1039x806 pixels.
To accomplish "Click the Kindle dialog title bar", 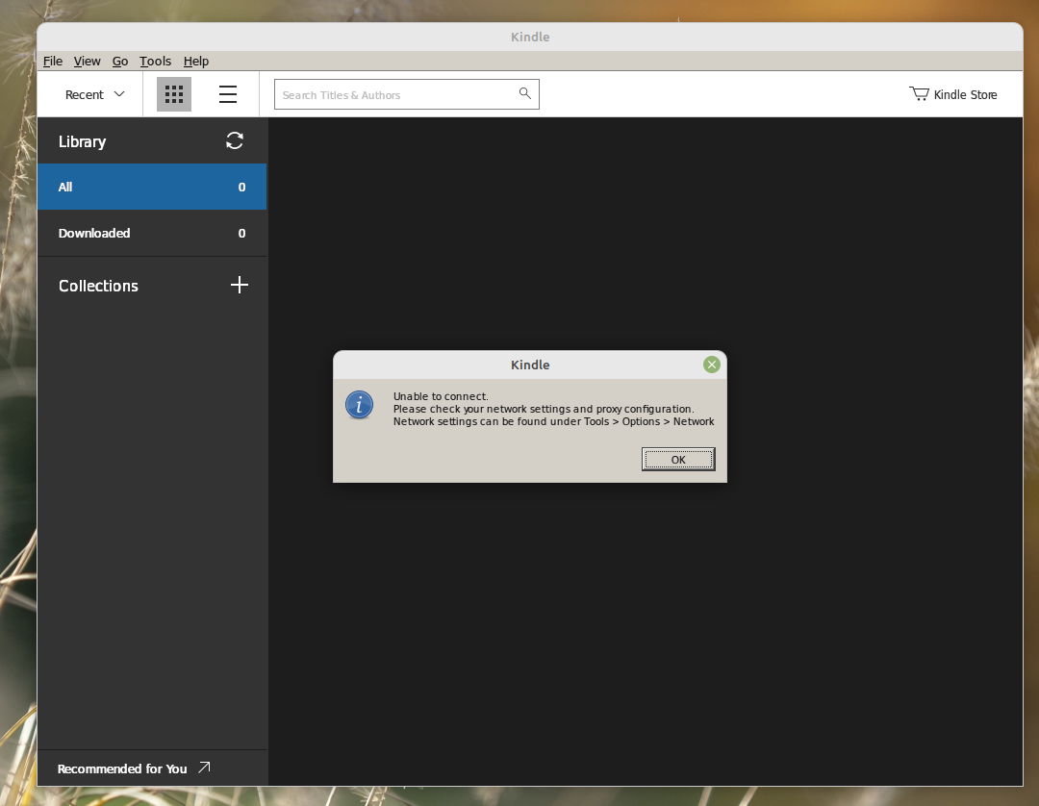I will 530,365.
